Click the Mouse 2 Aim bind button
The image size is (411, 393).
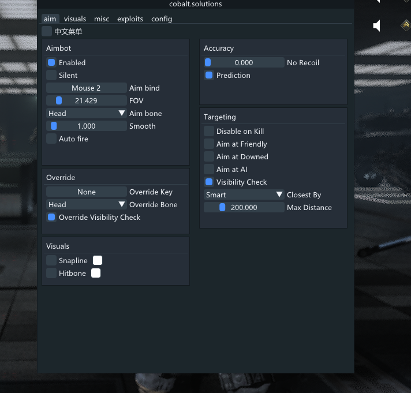pyautogui.click(x=86, y=88)
